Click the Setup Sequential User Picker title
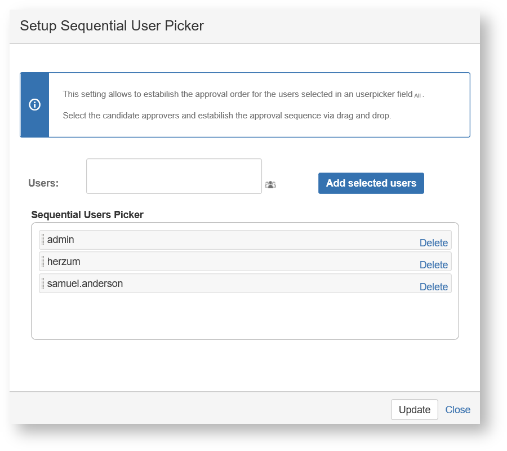 [x=112, y=25]
